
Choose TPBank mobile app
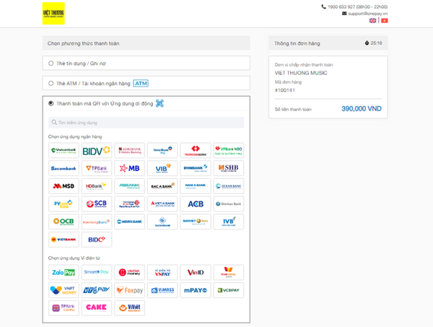pyautogui.click(x=97, y=168)
